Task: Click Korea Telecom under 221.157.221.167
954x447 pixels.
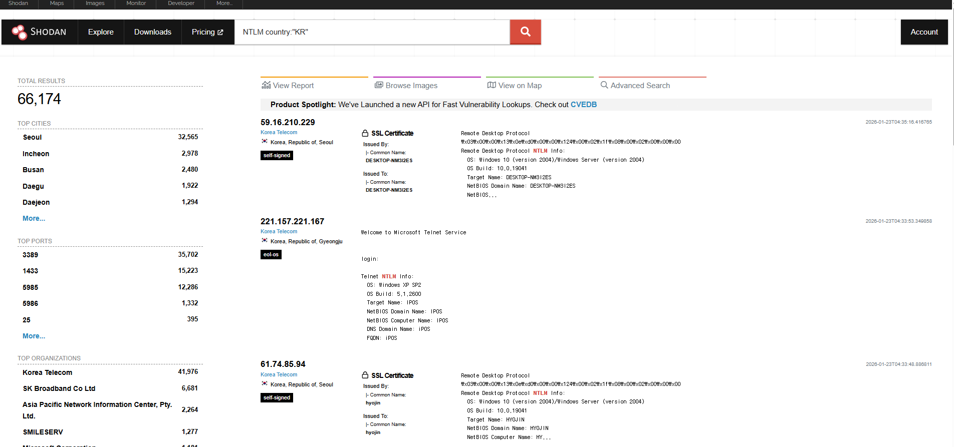Action: (x=279, y=231)
